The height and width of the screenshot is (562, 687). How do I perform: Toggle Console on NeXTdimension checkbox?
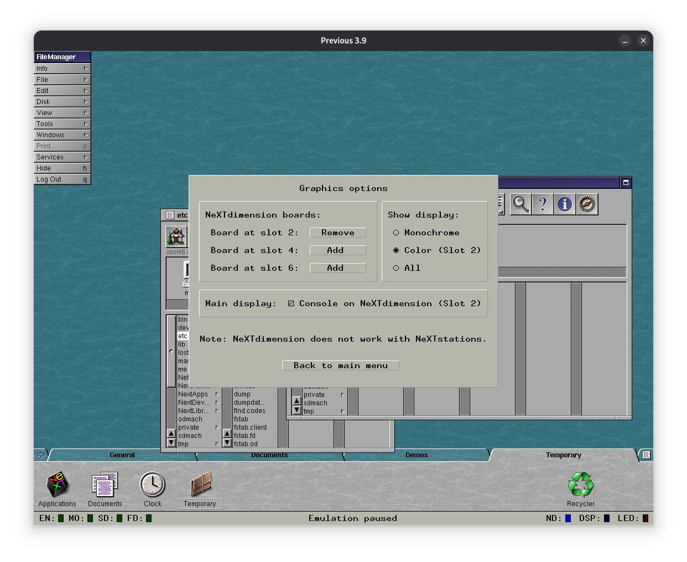coord(291,304)
